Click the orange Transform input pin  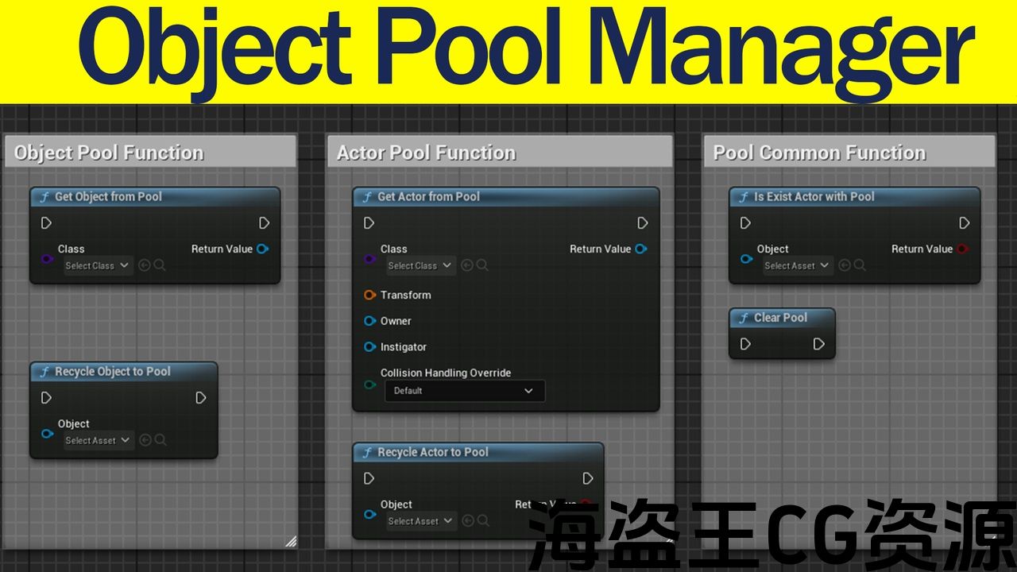click(x=369, y=295)
